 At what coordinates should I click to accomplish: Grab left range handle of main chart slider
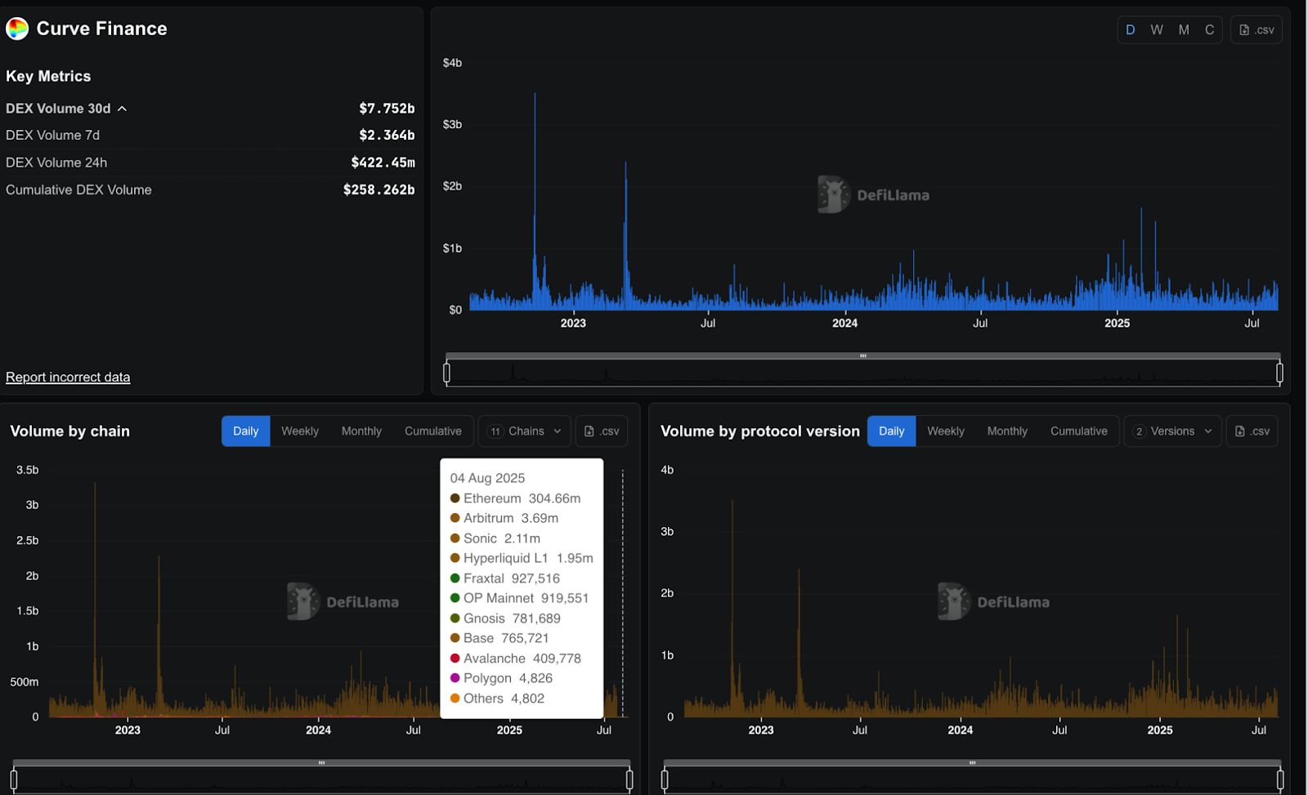(x=446, y=373)
